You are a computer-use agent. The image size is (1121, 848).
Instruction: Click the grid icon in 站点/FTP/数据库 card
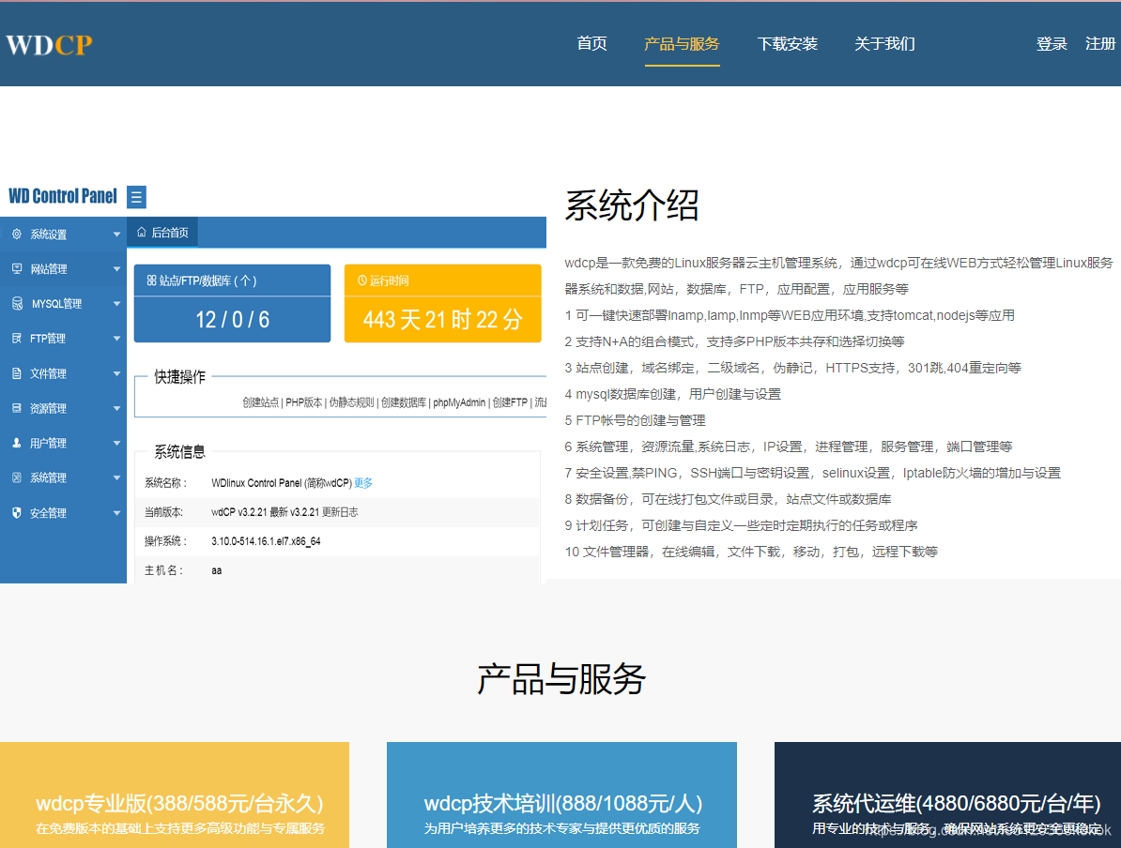pyautogui.click(x=151, y=280)
